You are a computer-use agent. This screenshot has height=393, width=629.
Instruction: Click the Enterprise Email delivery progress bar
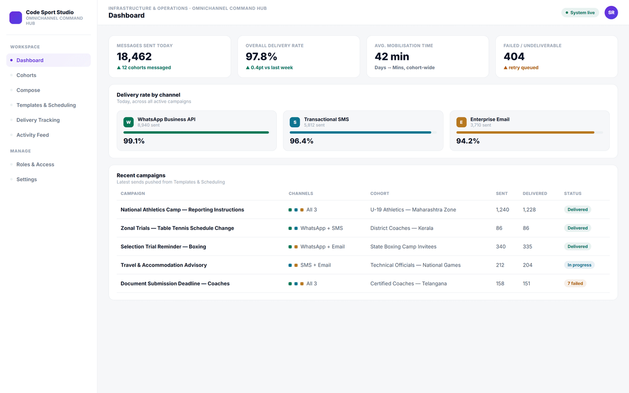point(529,132)
